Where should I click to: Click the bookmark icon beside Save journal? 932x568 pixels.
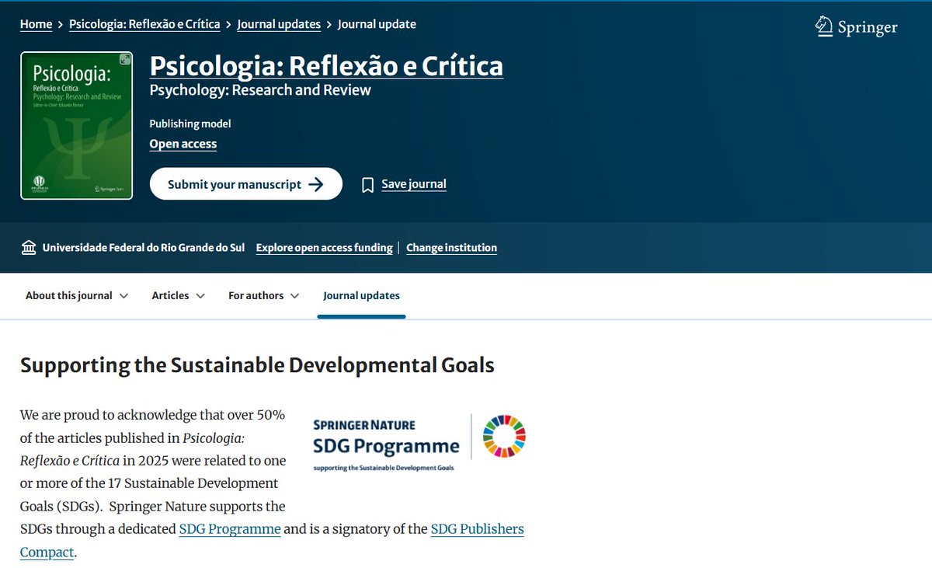tap(368, 185)
